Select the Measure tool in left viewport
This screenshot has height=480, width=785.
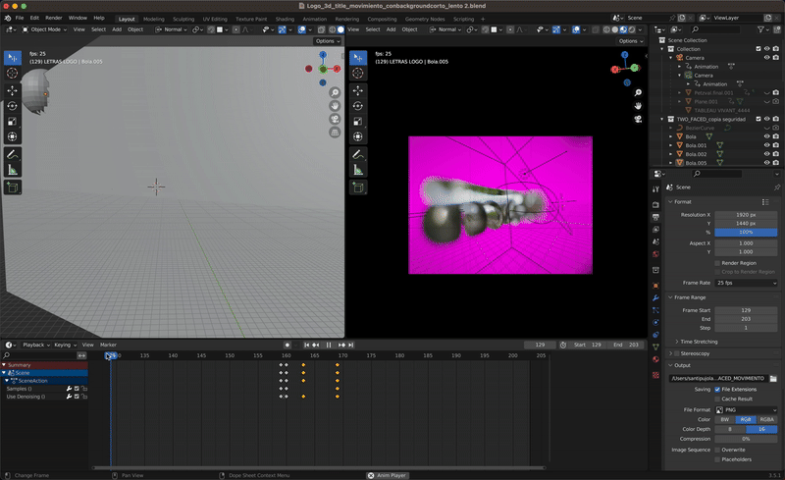pyautogui.click(x=13, y=170)
